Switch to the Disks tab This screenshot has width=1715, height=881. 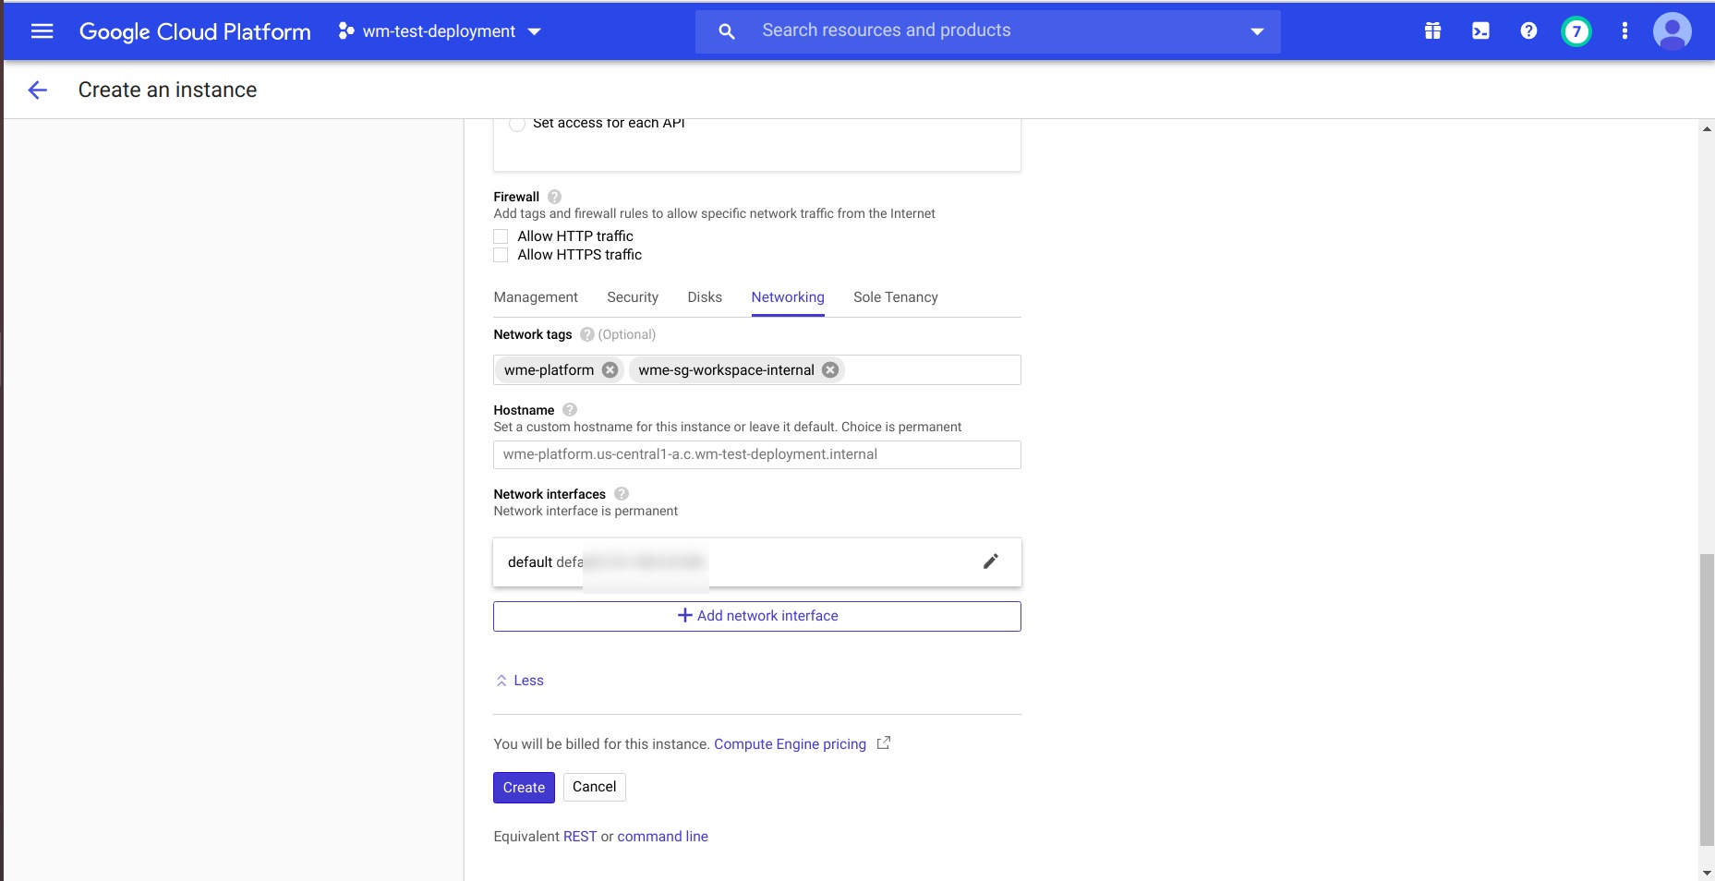(705, 297)
